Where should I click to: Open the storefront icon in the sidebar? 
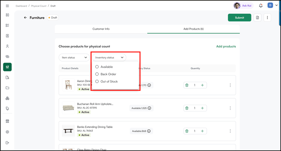(8, 121)
